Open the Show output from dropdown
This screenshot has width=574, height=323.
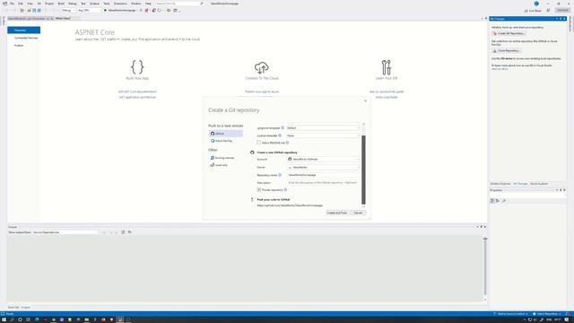(65, 232)
